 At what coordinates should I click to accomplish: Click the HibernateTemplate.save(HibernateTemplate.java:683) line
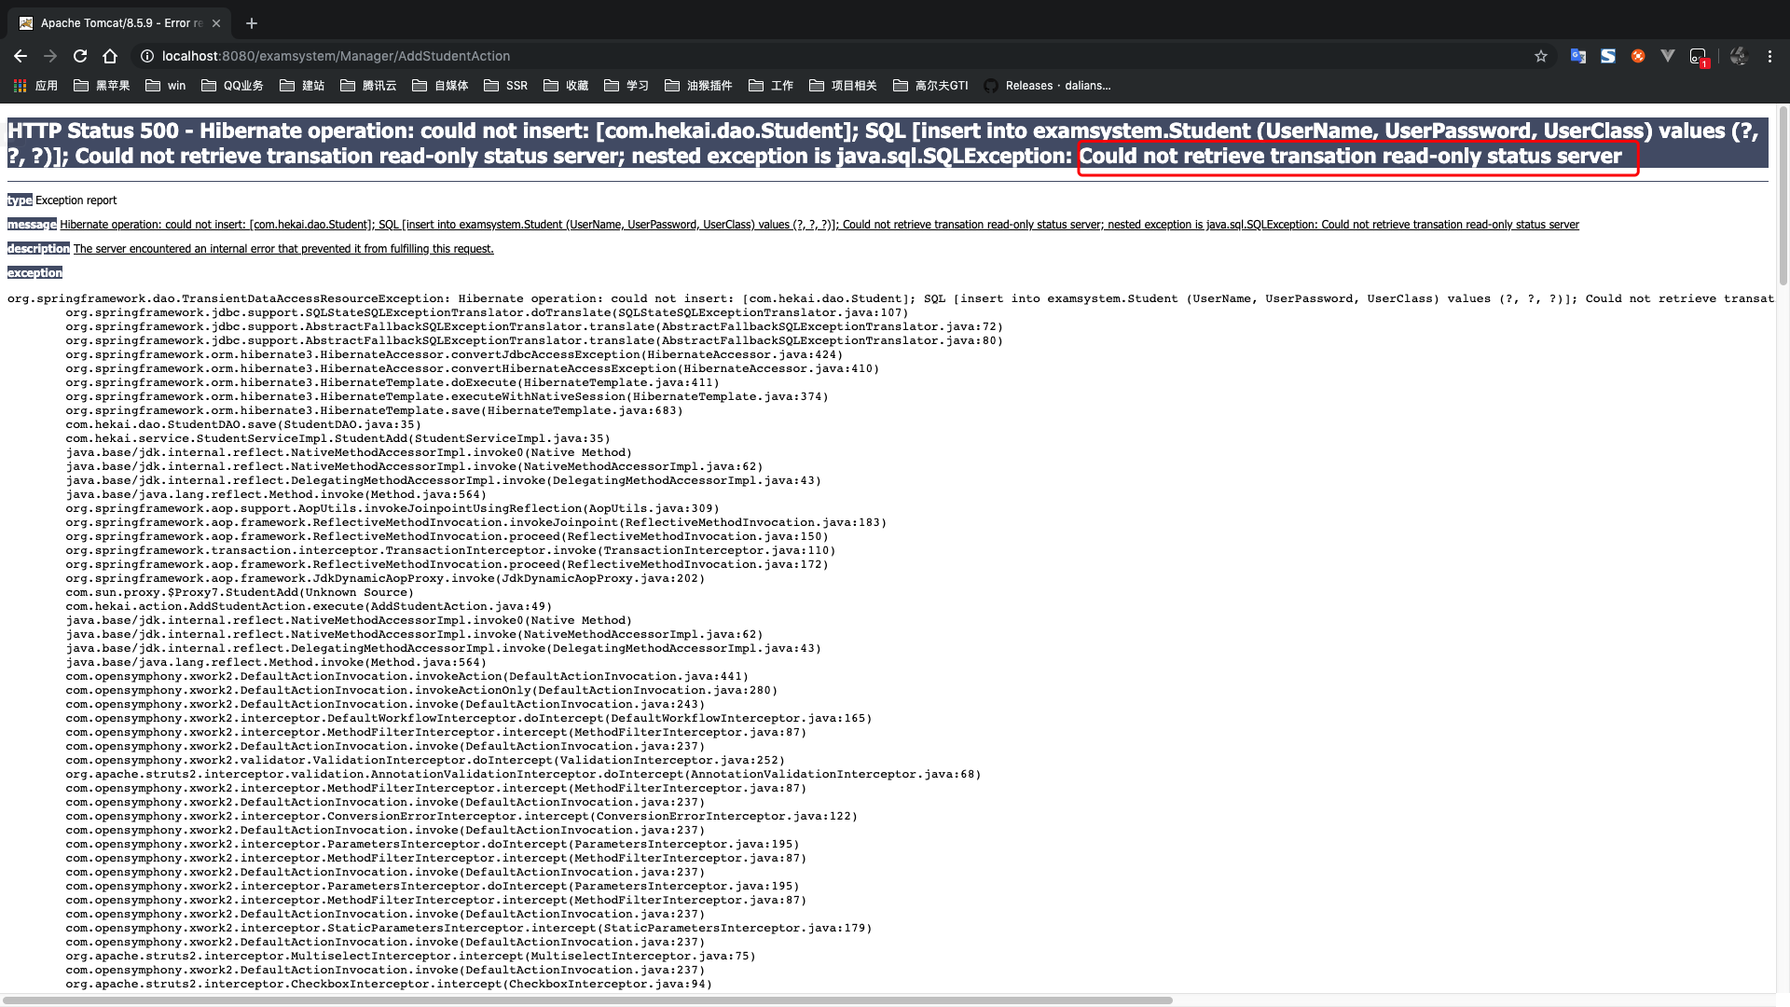[x=374, y=410]
